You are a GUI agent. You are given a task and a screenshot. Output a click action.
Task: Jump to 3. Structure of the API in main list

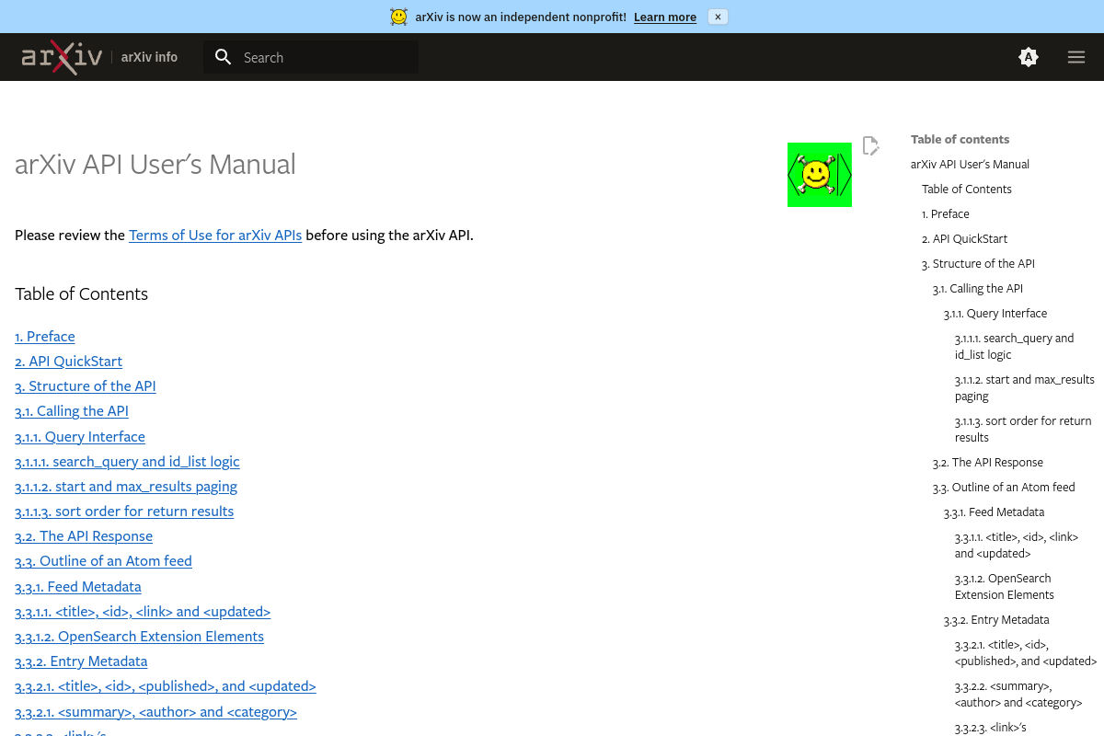(86, 386)
